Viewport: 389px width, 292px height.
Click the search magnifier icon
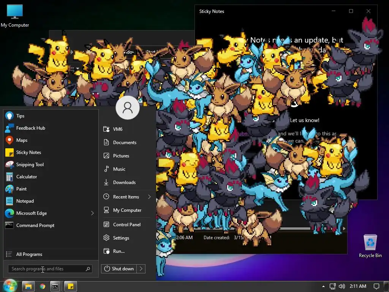(x=88, y=269)
